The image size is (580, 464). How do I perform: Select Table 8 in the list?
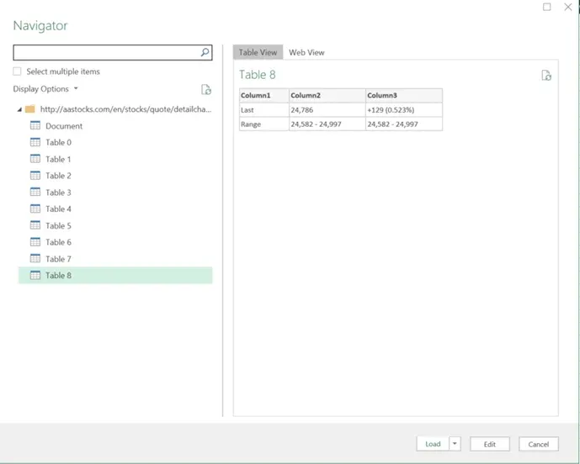[x=58, y=276]
